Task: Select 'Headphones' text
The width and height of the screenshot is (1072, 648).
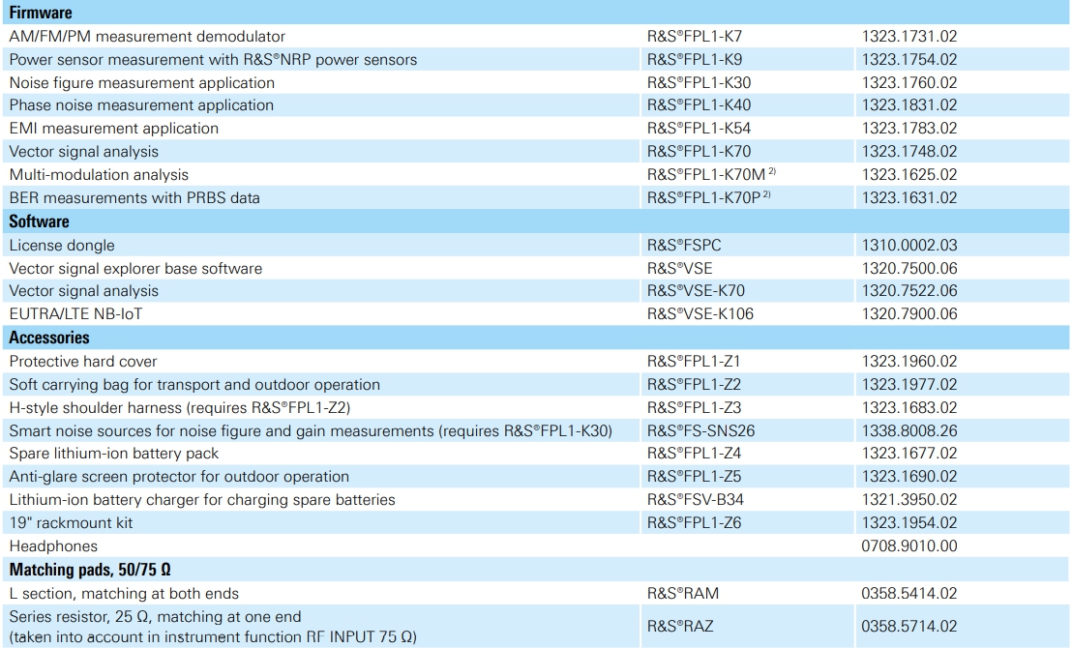Action: point(53,546)
